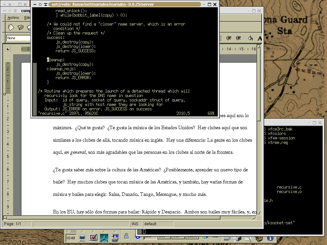Click the word processor window stick circle button

click(x=10, y=11)
